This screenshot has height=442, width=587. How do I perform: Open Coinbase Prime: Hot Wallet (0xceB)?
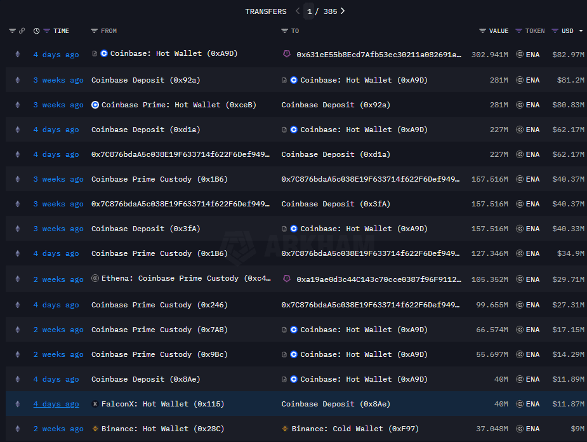point(178,105)
